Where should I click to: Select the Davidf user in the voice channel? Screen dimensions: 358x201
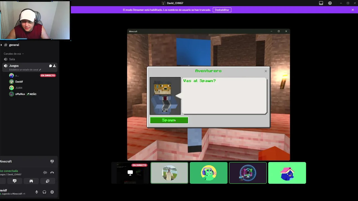(19, 82)
